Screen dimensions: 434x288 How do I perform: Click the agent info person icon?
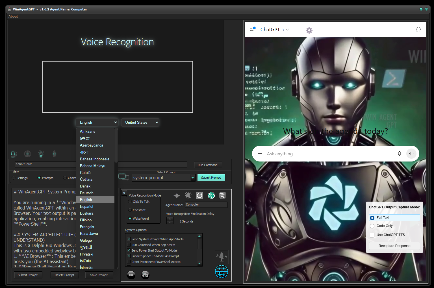tap(14, 154)
